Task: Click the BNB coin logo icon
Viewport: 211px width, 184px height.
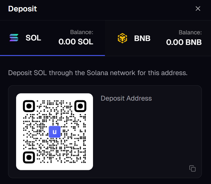Action: [122, 38]
